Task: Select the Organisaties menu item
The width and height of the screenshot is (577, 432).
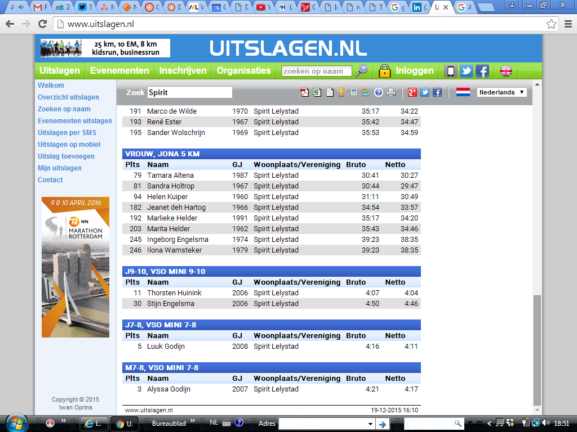Action: [x=243, y=71]
